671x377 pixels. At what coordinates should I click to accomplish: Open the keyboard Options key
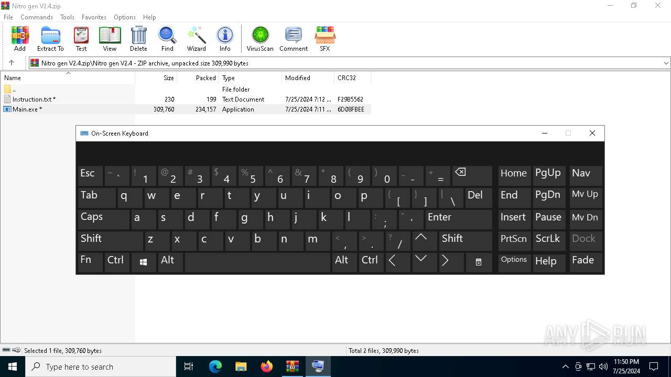pos(514,262)
